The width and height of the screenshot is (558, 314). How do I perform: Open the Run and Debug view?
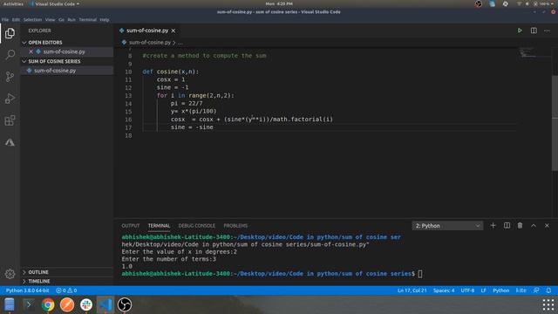point(10,99)
